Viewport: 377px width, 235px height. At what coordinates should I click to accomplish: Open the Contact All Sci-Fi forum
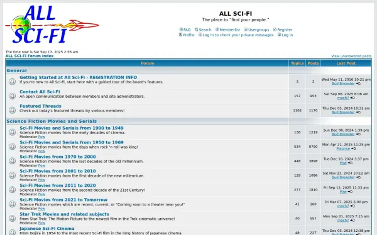point(40,92)
